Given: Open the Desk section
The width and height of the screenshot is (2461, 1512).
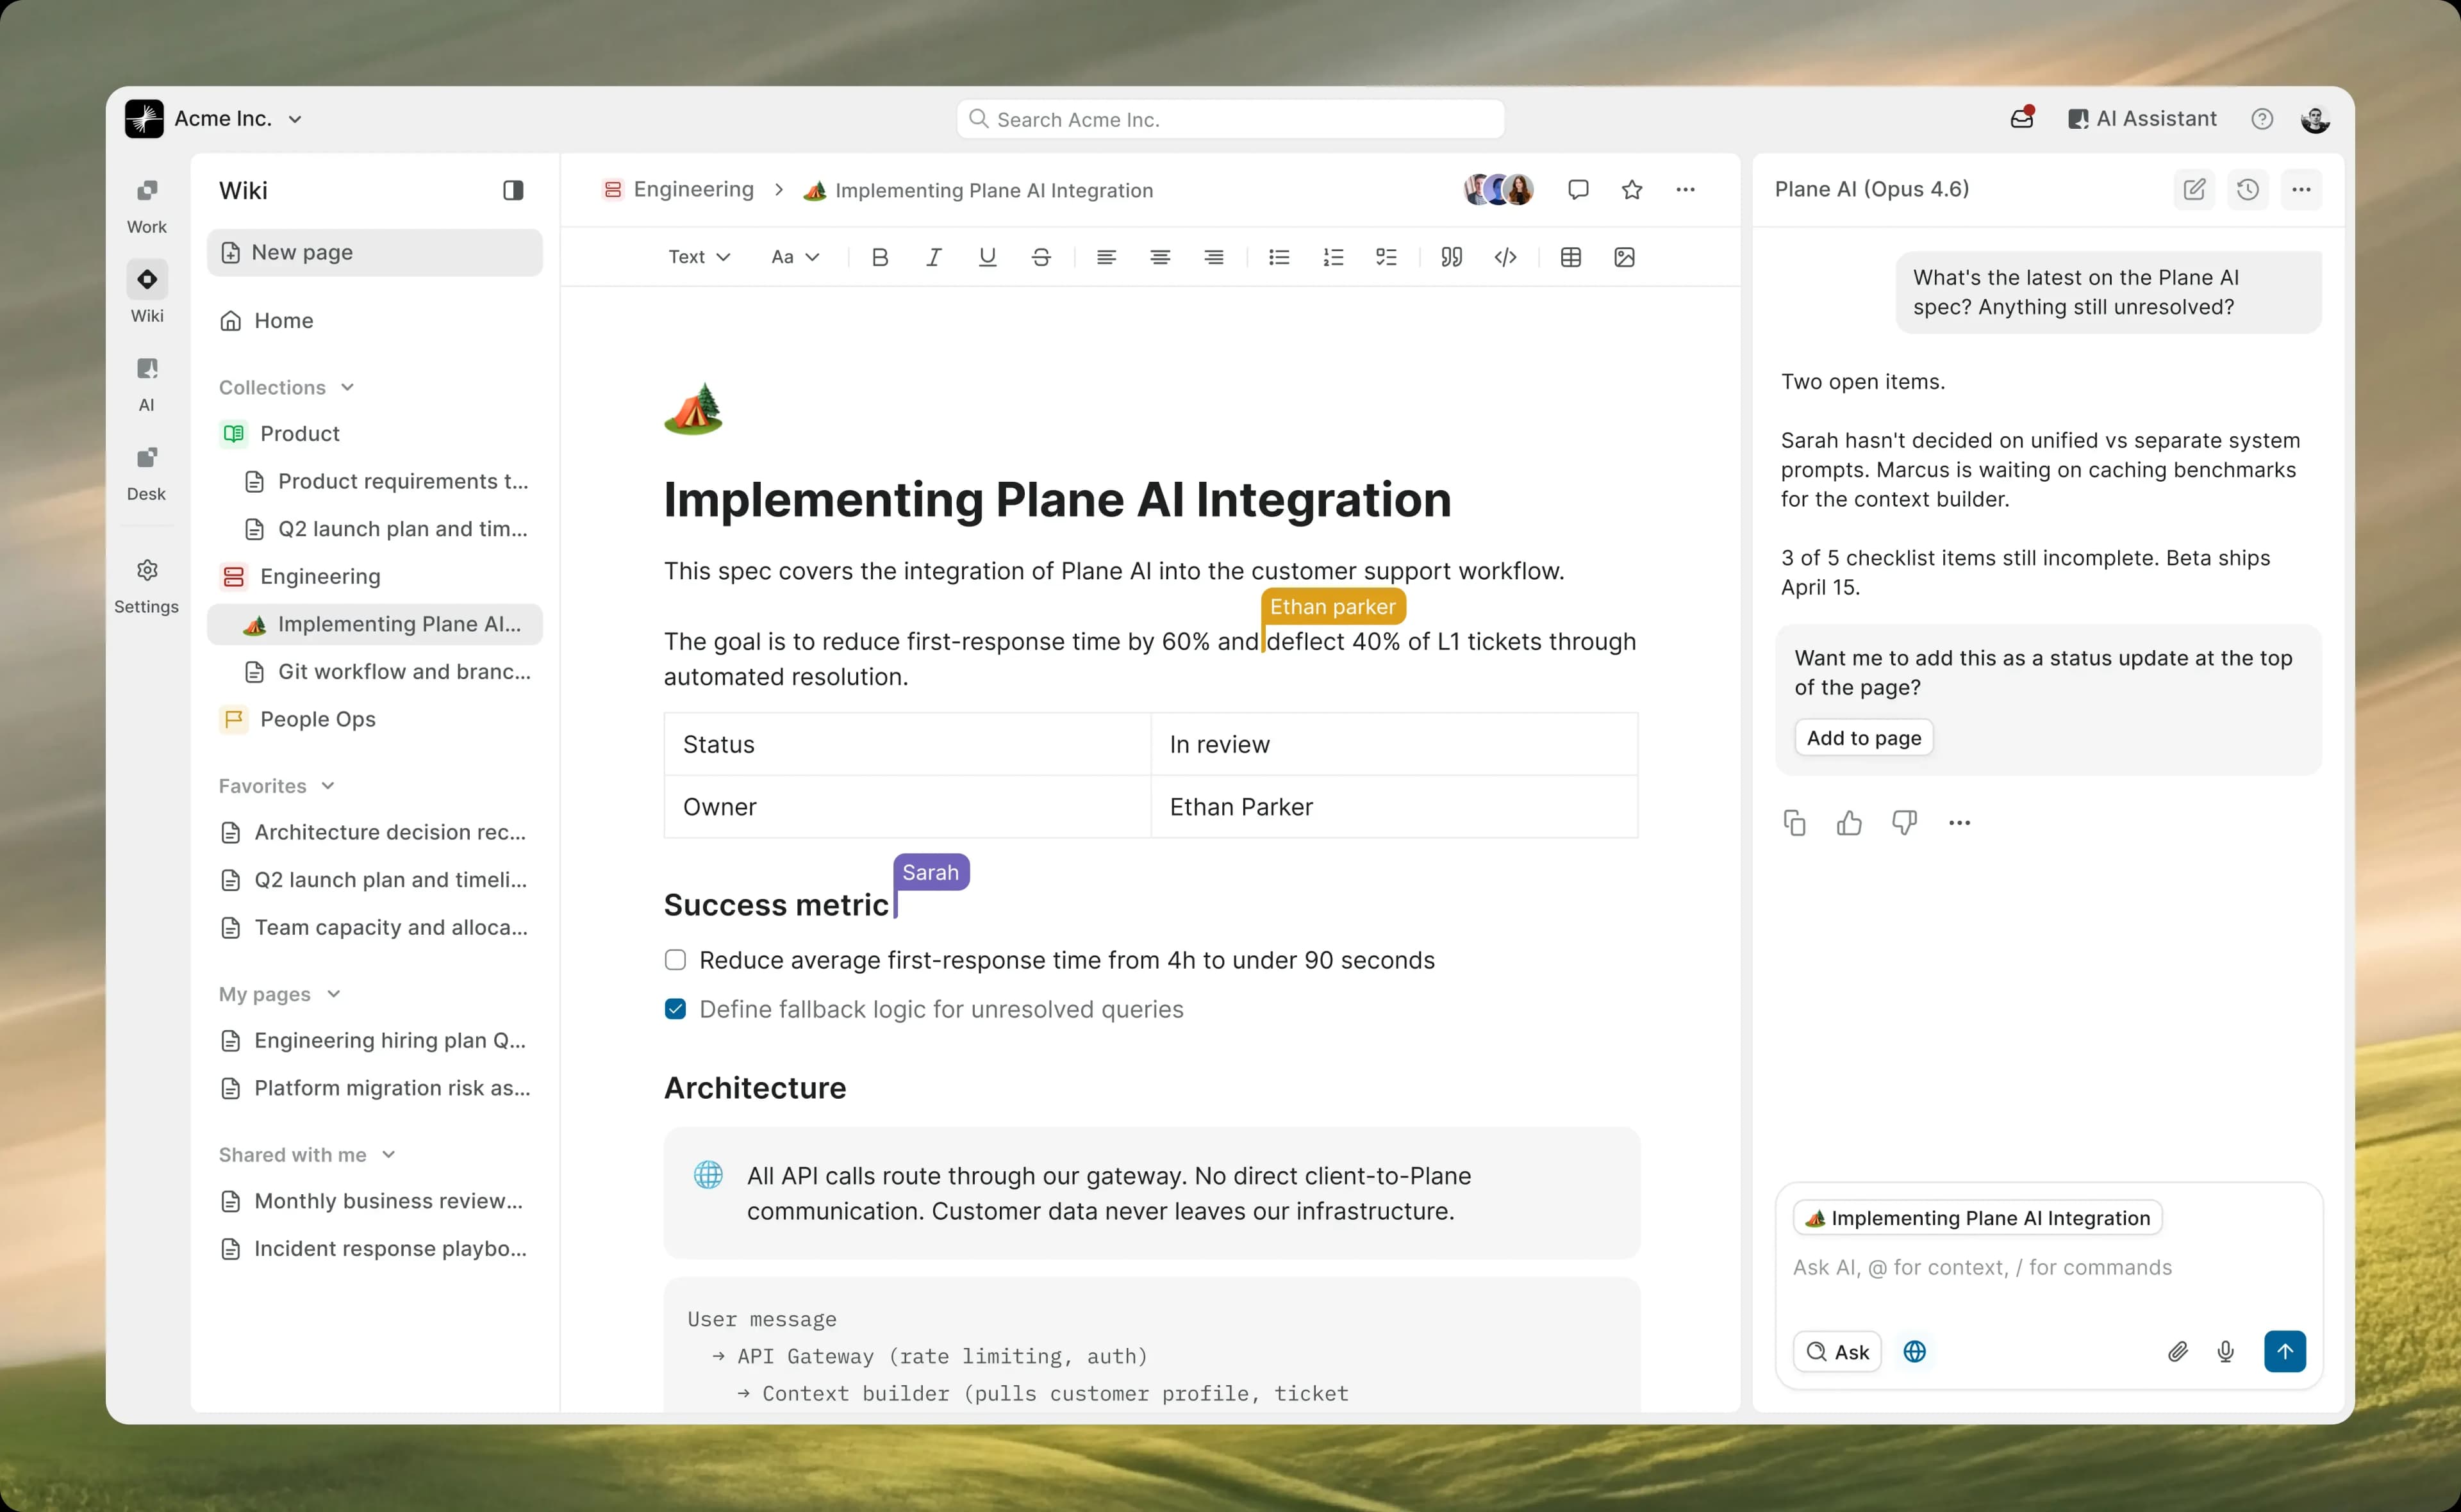Looking at the screenshot, I should 147,473.
